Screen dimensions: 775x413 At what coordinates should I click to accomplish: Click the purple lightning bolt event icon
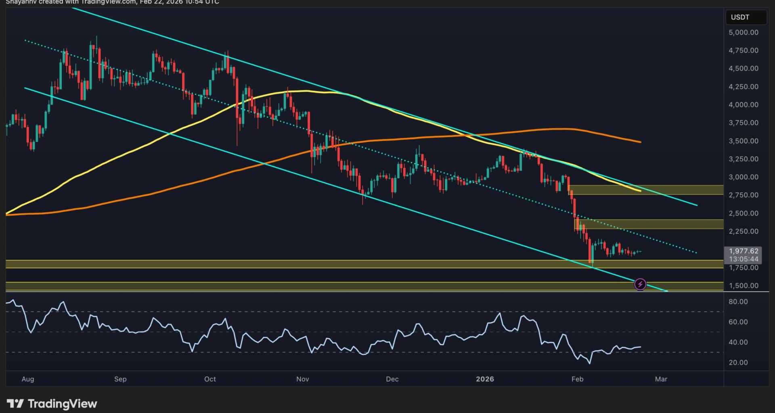(x=640, y=284)
